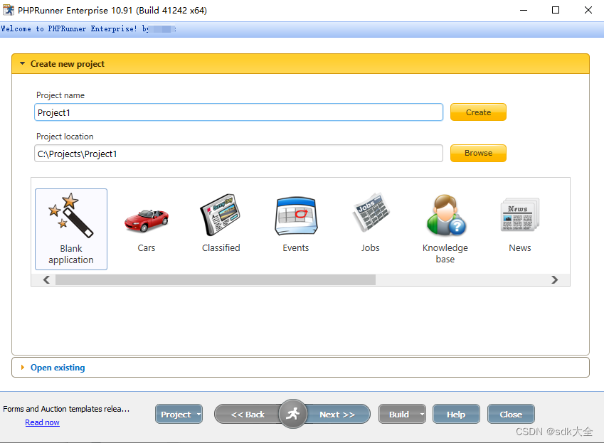Proceed with the Next >> button
This screenshot has height=443, width=604.
(x=337, y=414)
